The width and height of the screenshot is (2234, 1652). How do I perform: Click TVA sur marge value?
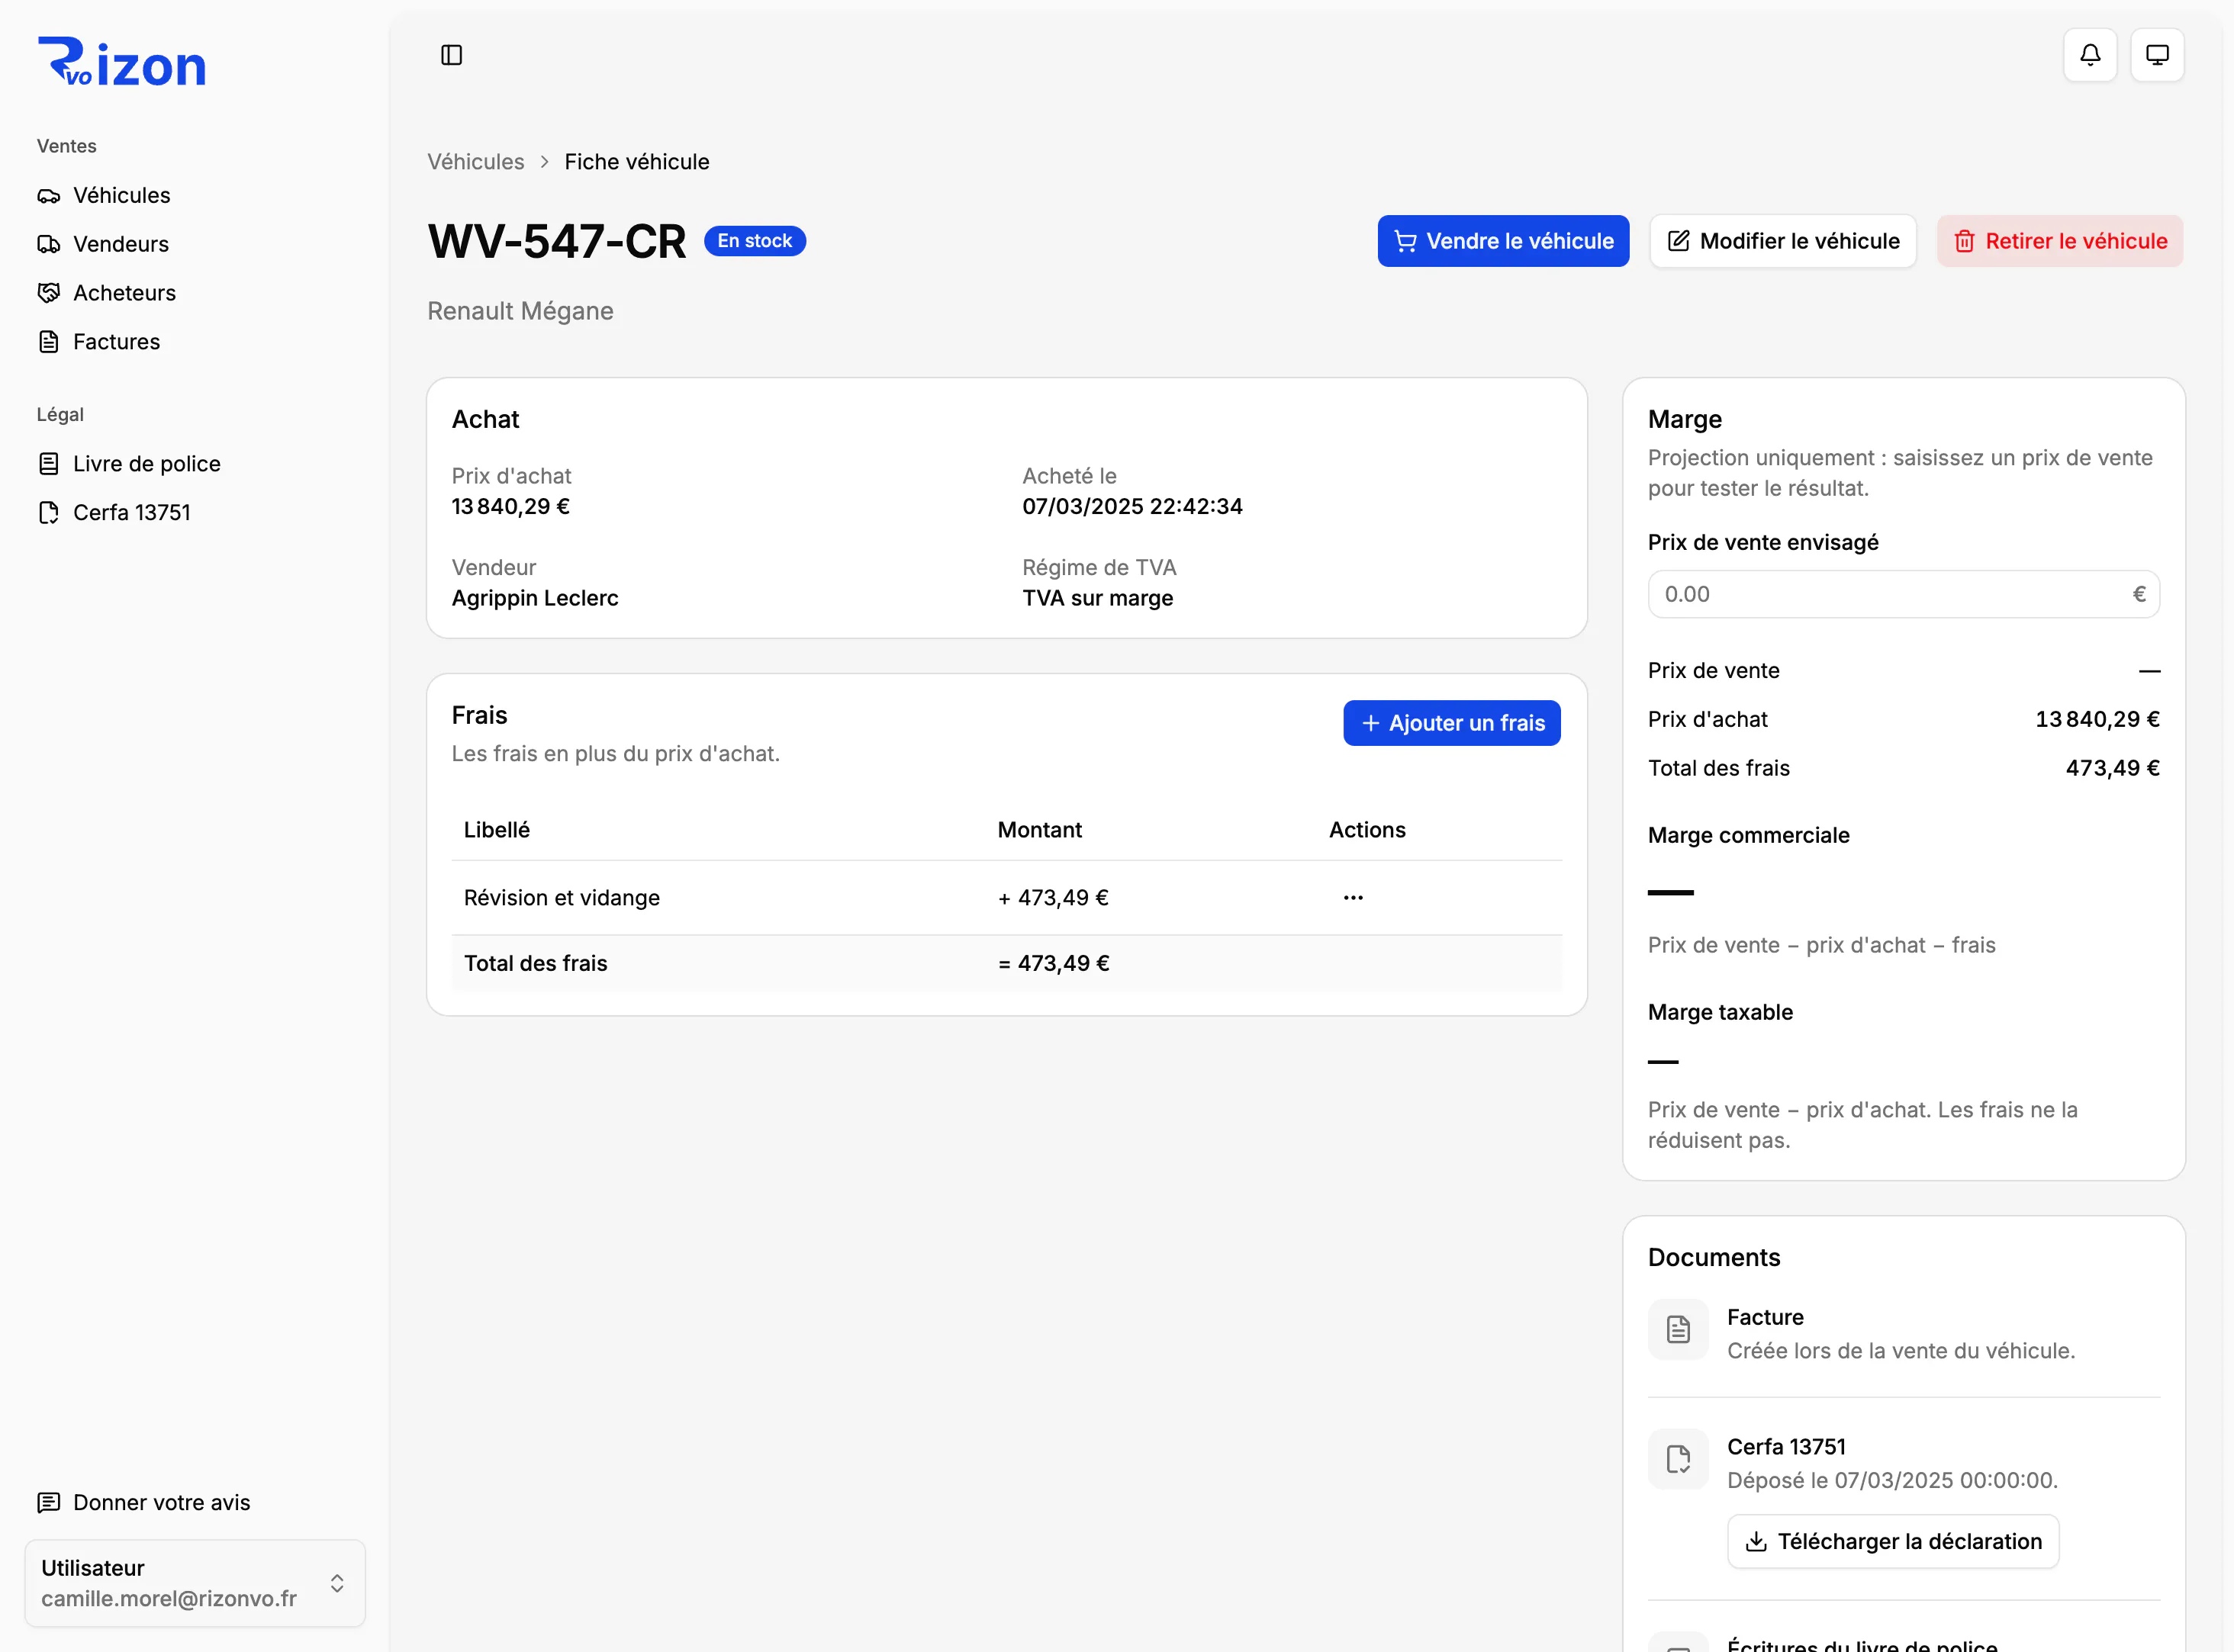1097,598
